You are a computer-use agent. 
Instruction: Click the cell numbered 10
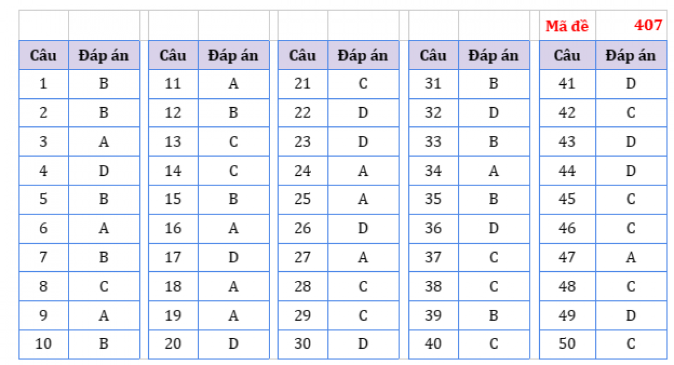tap(43, 344)
